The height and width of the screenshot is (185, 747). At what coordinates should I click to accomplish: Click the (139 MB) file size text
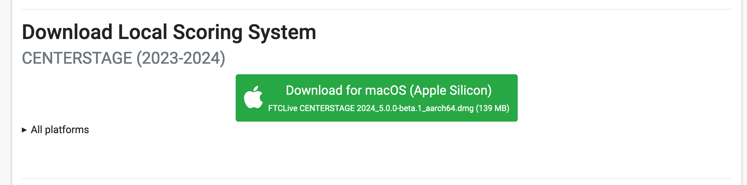pyautogui.click(x=492, y=108)
